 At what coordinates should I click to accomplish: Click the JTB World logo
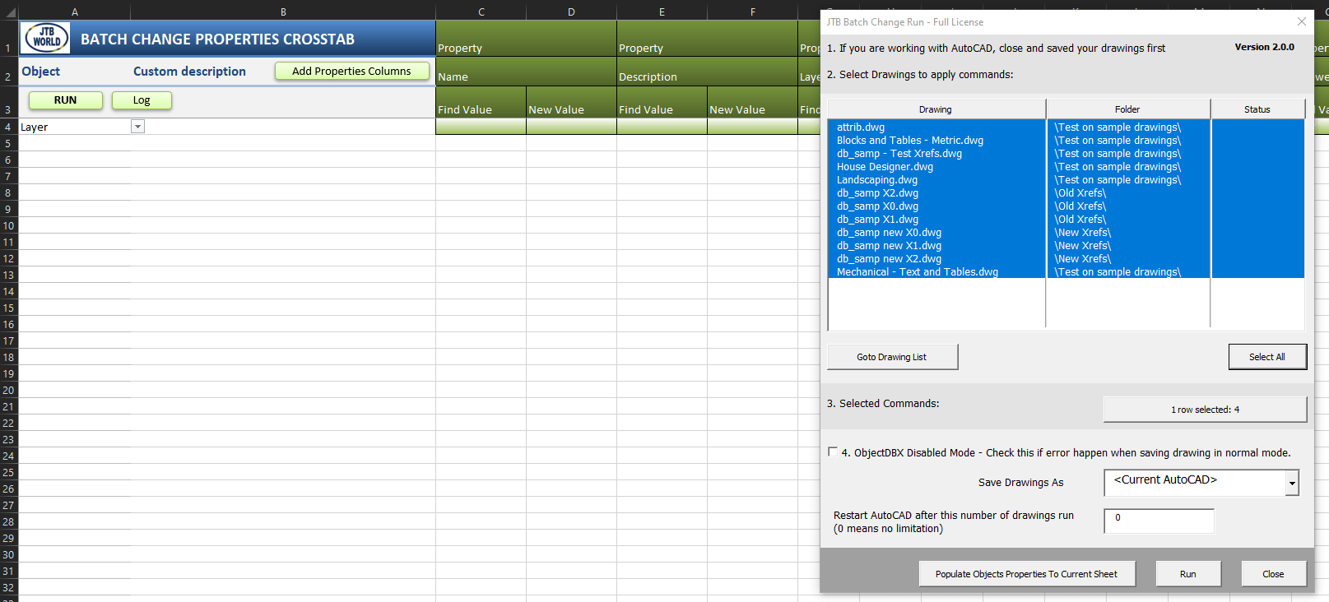(47, 37)
